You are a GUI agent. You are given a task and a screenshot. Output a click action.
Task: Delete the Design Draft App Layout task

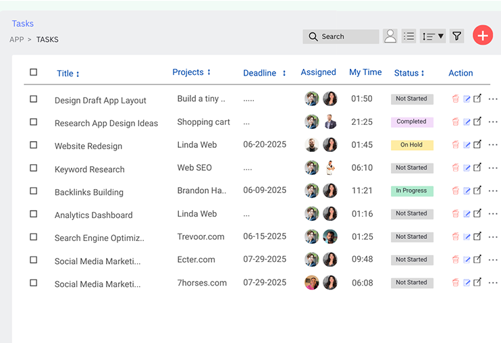tap(455, 99)
